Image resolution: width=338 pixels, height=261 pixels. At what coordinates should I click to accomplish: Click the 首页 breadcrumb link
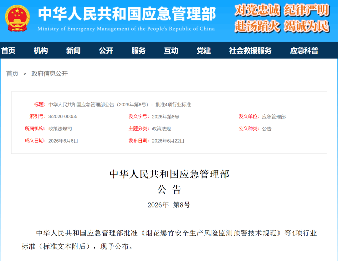pyautogui.click(x=12, y=74)
